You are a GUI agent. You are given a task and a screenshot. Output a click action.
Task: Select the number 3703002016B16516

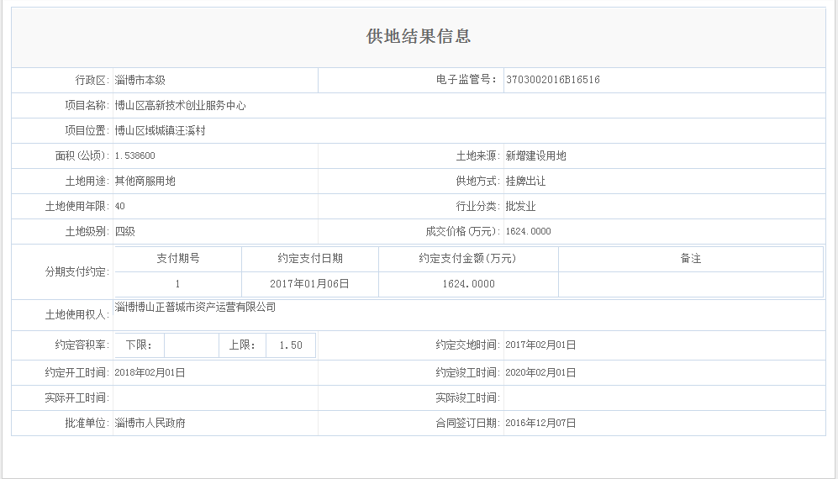tap(552, 80)
